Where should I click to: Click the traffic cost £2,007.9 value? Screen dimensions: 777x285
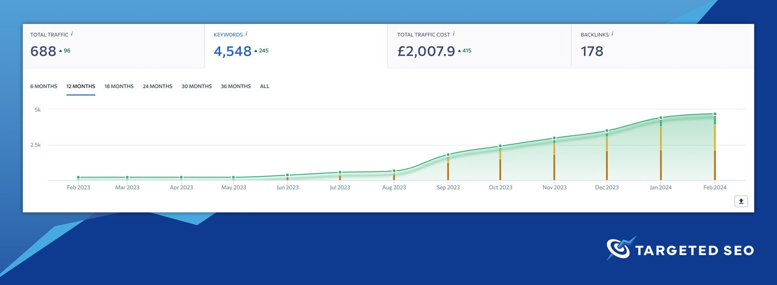point(426,51)
